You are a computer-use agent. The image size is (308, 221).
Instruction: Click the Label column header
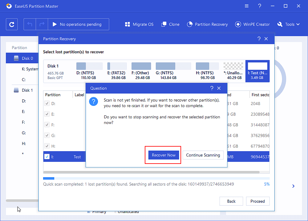79,95
